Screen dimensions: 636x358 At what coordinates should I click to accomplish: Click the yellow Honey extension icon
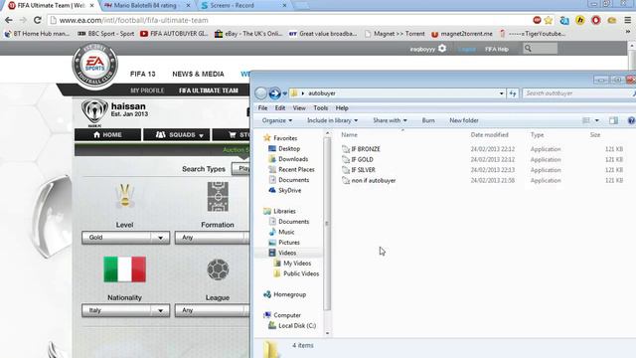580,20
